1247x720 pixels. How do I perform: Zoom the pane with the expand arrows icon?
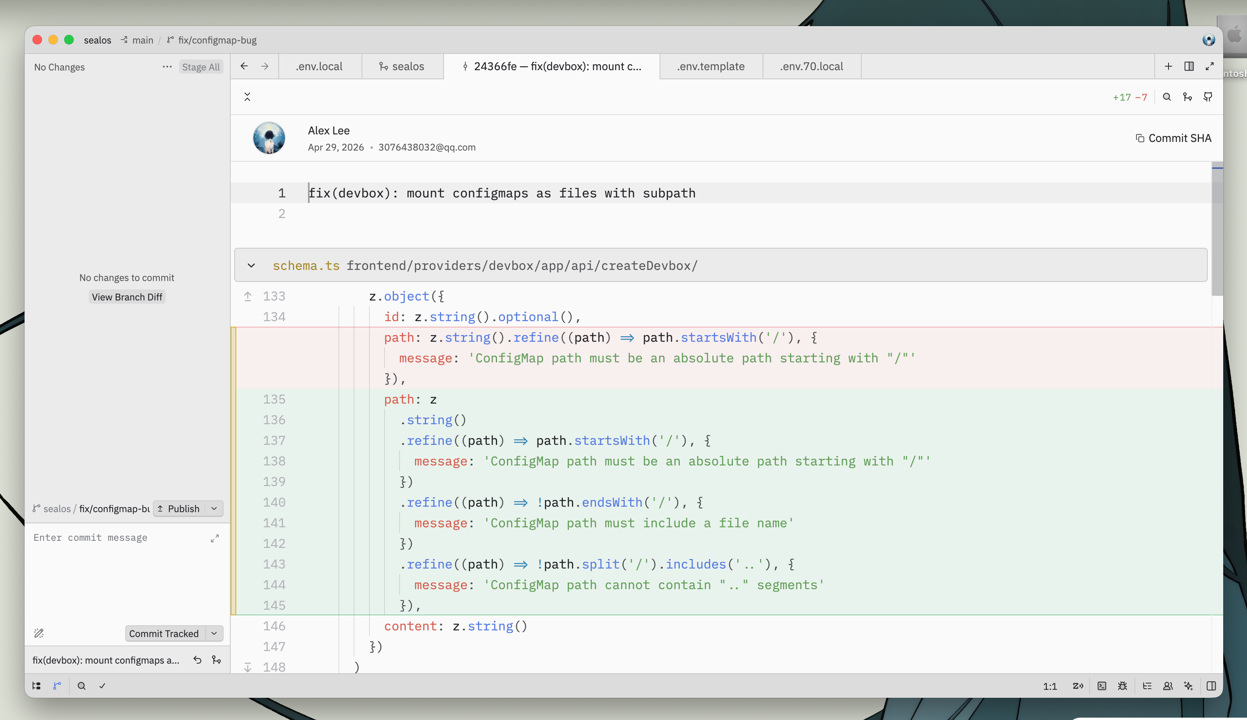(x=1209, y=66)
